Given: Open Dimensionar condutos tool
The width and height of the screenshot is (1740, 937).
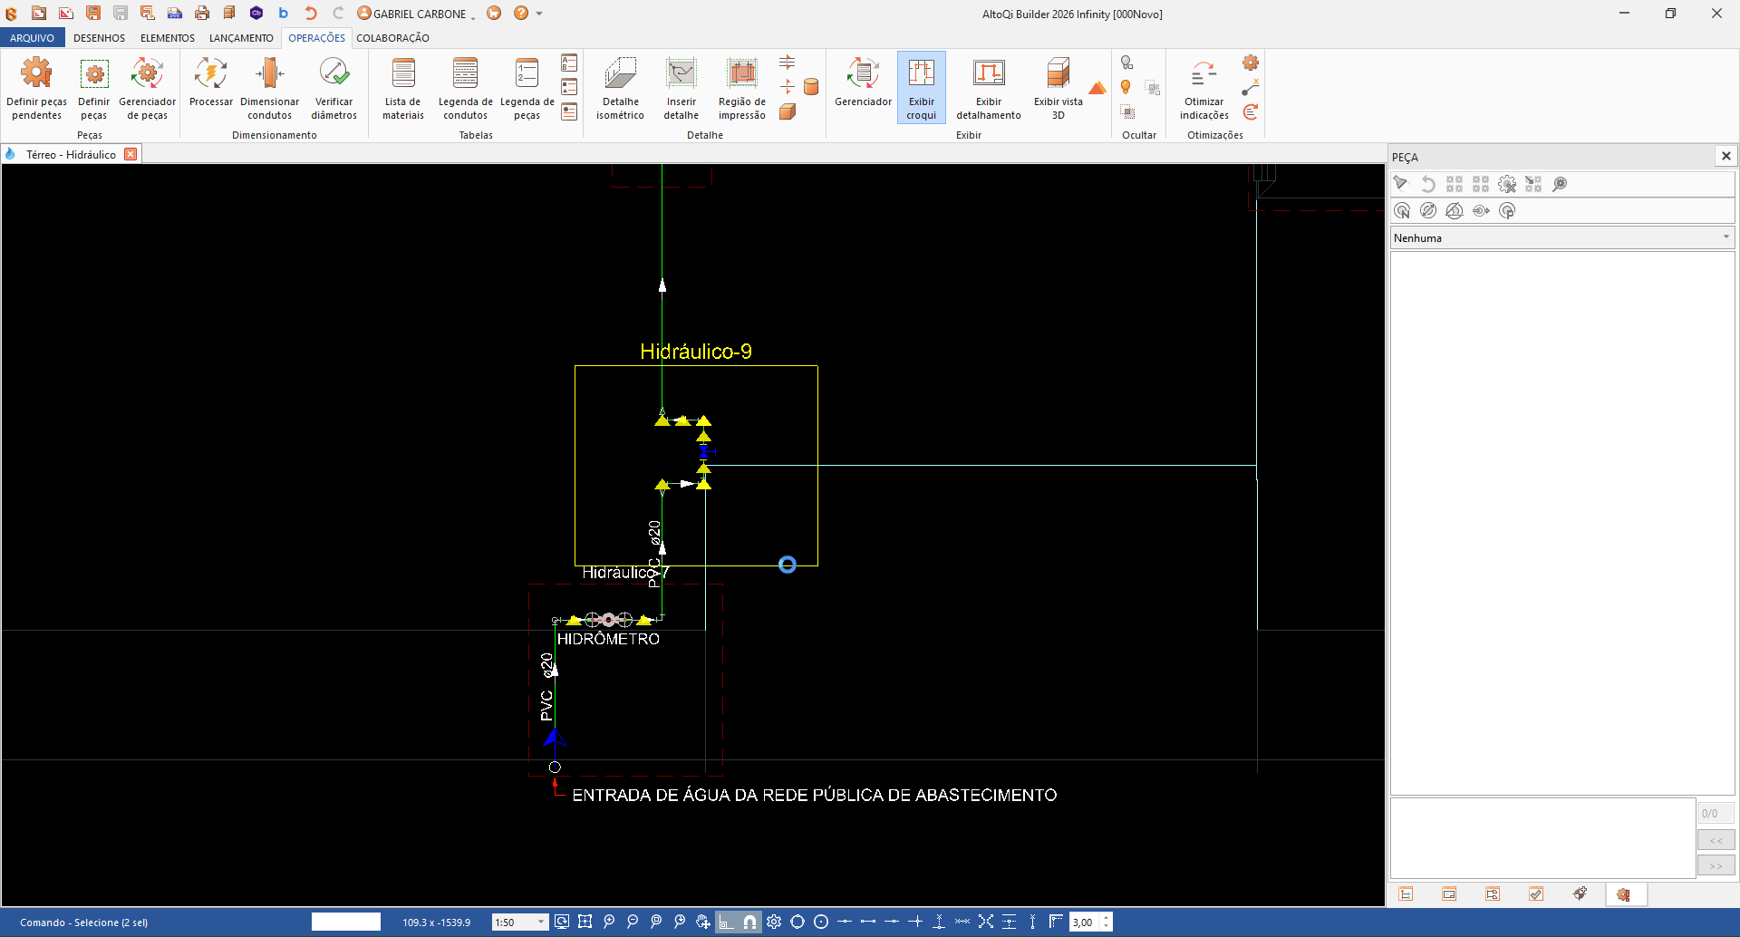Looking at the screenshot, I should [x=269, y=87].
